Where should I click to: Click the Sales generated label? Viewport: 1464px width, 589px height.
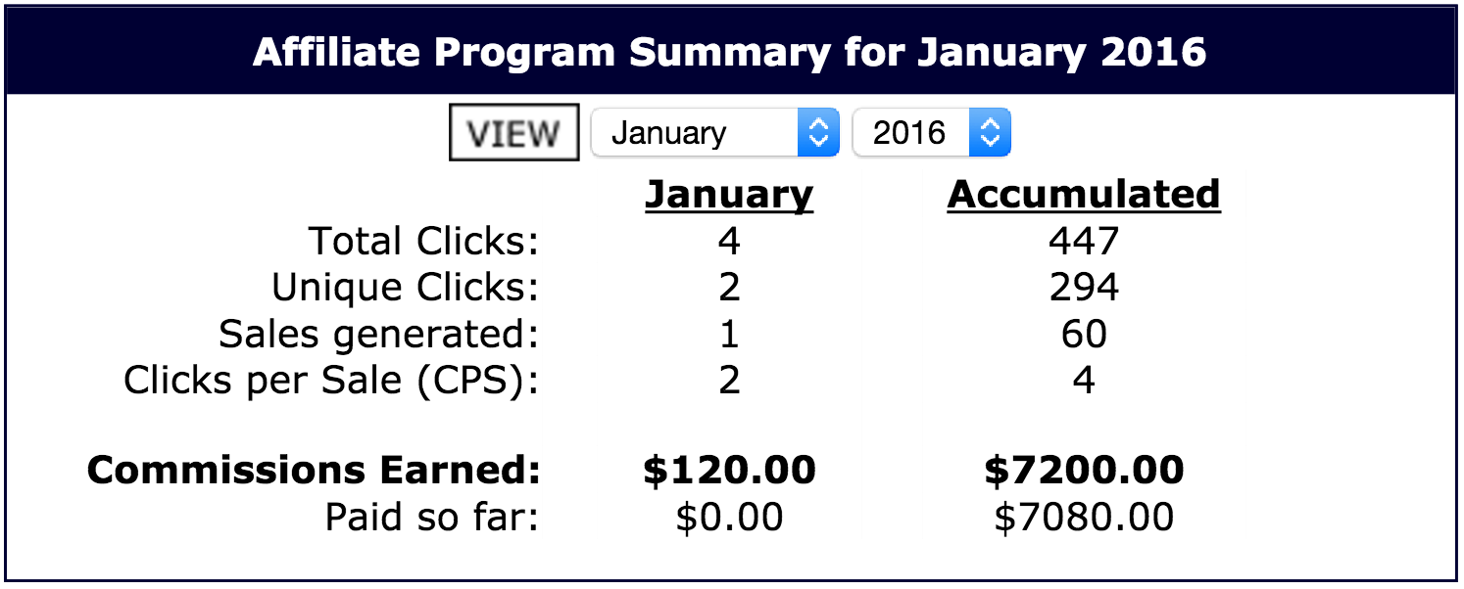(x=379, y=335)
